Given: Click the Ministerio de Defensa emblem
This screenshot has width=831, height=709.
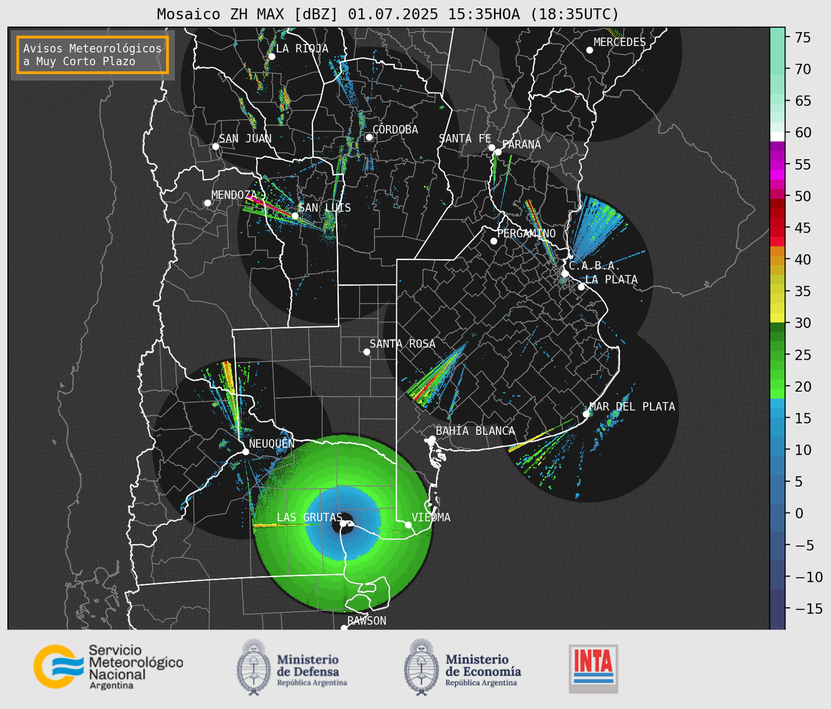Looking at the screenshot, I should [x=254, y=667].
